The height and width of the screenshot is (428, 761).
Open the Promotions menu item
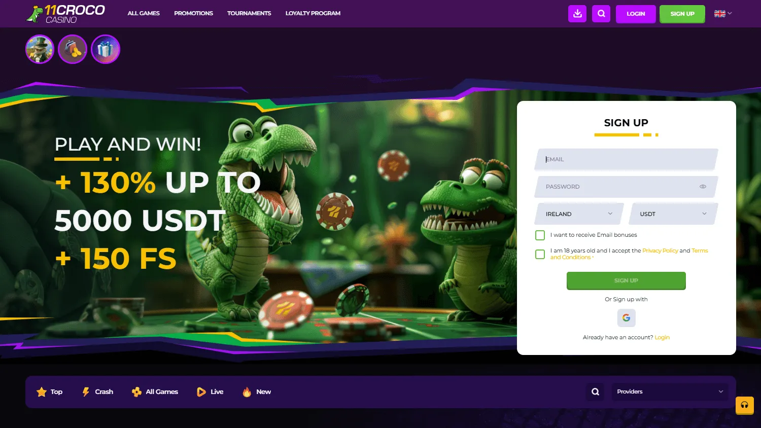point(193,13)
